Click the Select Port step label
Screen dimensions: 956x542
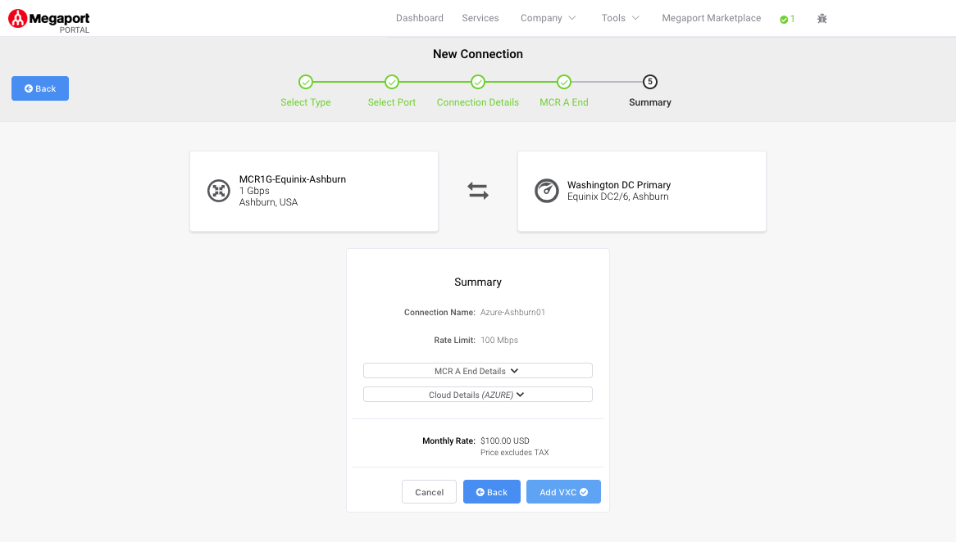click(x=392, y=102)
